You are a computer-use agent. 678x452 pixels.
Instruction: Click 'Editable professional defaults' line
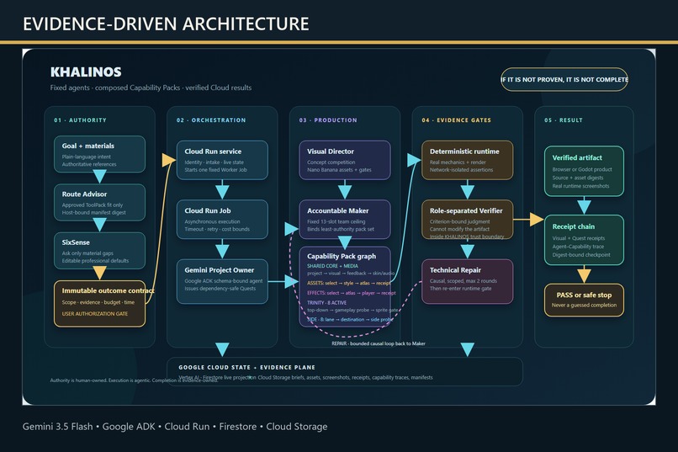95,261
